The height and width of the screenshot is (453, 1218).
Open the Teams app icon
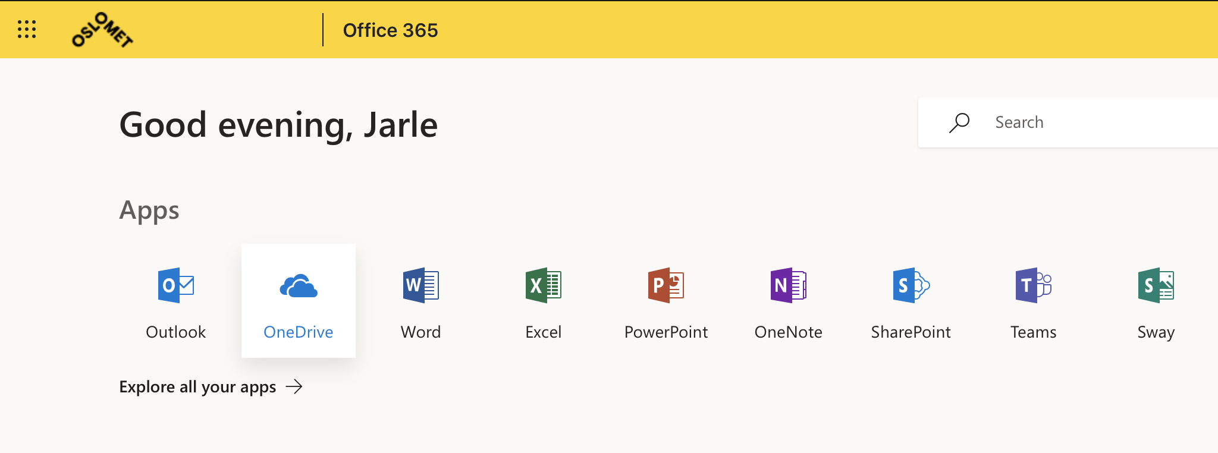1034,285
